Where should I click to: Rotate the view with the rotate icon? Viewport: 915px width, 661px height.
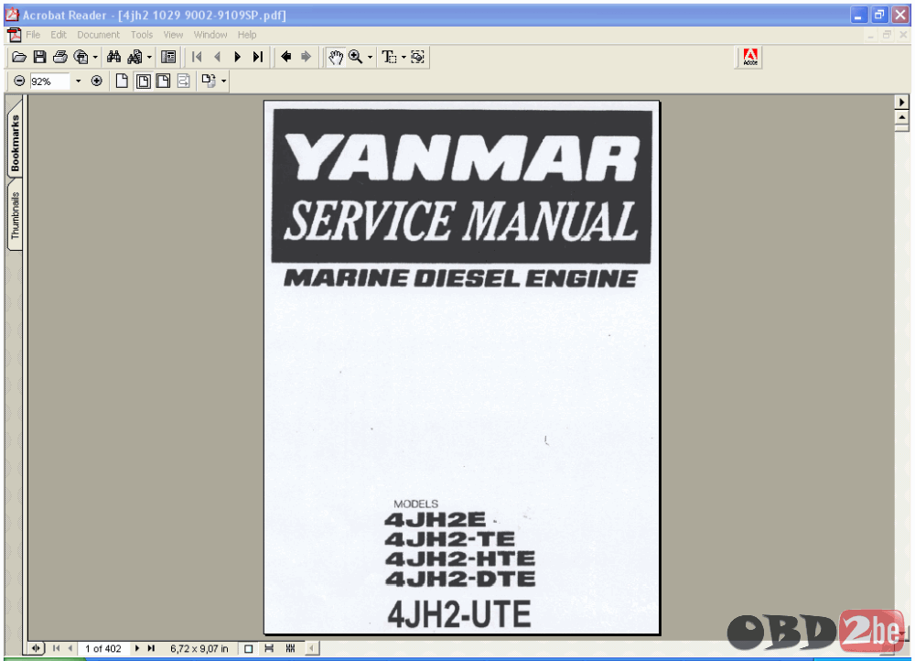click(209, 81)
